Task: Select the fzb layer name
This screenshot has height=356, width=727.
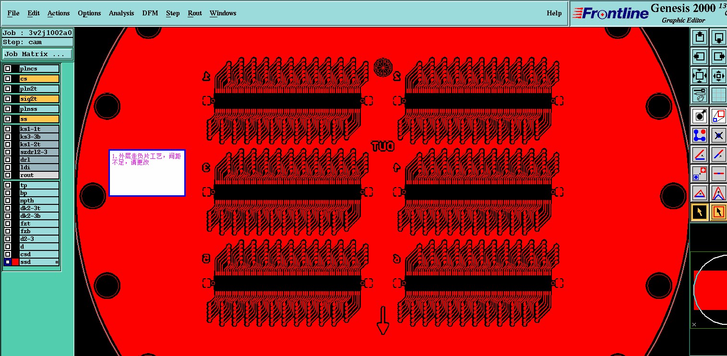Action: coord(39,231)
